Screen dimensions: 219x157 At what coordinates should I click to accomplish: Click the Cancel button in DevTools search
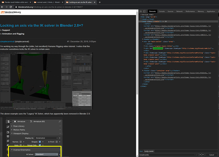pyautogui.click(x=211, y=155)
